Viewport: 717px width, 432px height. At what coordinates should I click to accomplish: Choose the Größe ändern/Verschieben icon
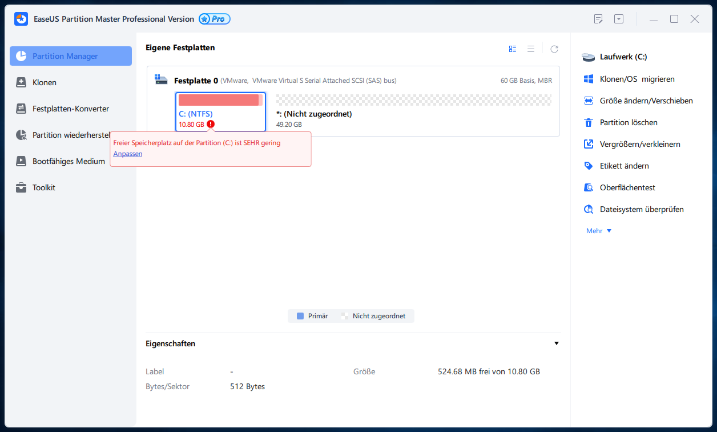coord(589,101)
